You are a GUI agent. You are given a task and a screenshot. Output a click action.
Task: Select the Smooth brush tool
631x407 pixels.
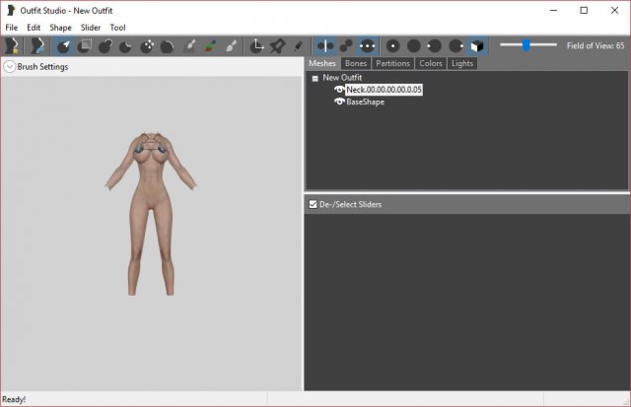(168, 45)
